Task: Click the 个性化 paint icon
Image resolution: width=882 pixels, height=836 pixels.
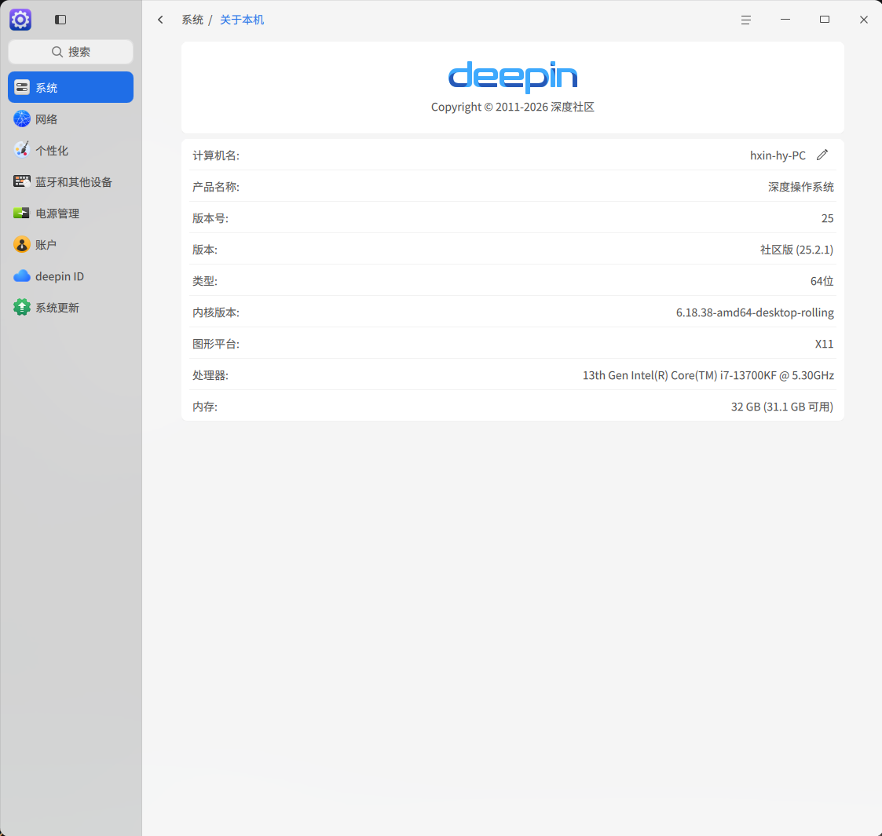Action: (22, 150)
